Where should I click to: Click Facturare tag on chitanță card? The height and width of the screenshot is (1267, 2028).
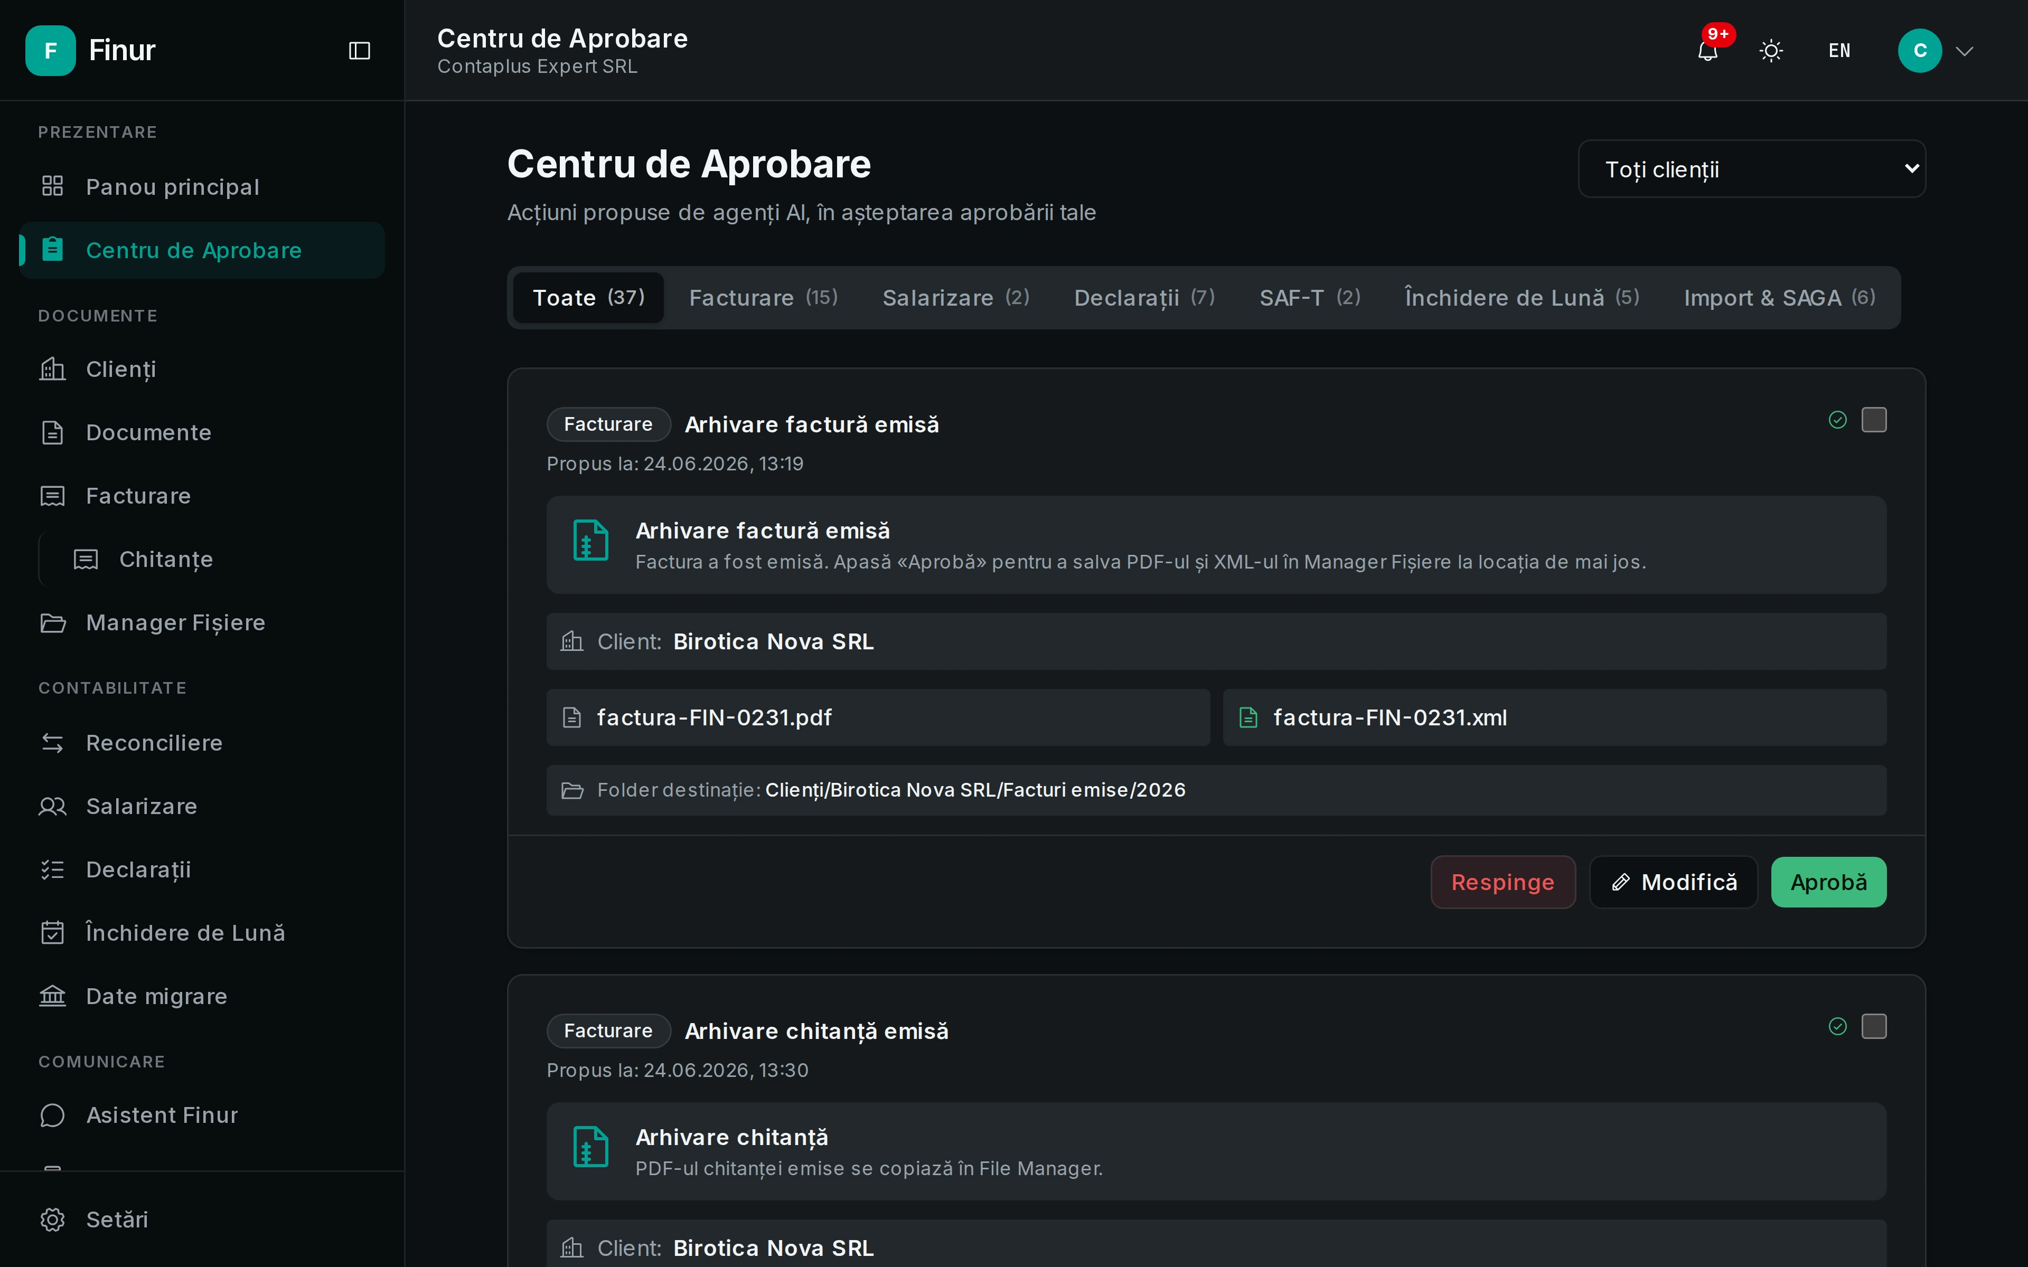608,1030
